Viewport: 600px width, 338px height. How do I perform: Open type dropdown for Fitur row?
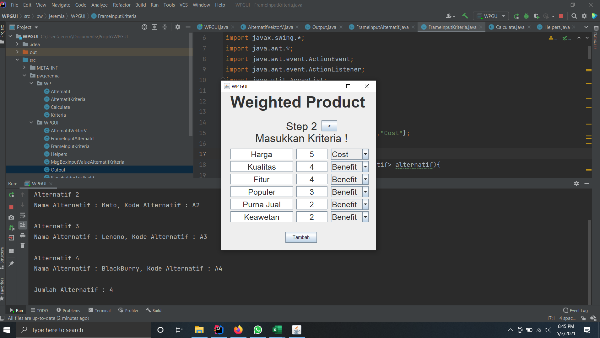[365, 179]
